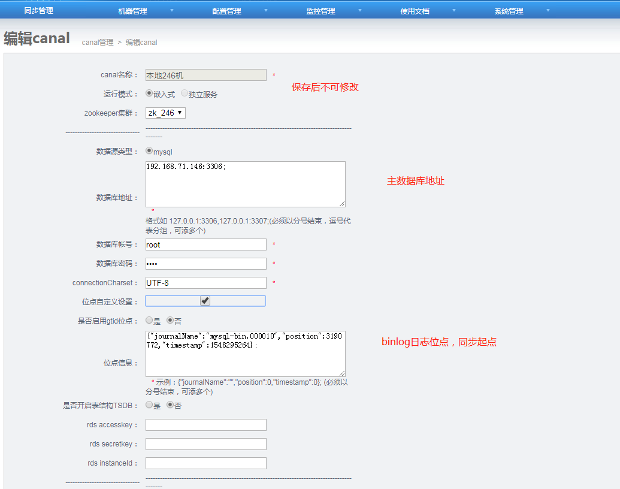This screenshot has width=620, height=489.
Task: Expand the arrow next to 系统管理
Action: click(548, 10)
